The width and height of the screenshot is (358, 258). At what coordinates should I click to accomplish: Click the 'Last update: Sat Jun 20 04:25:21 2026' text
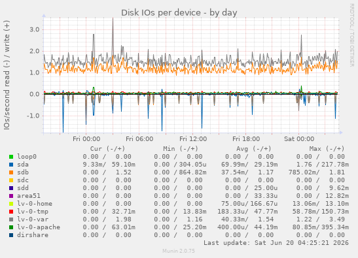point(276,243)
